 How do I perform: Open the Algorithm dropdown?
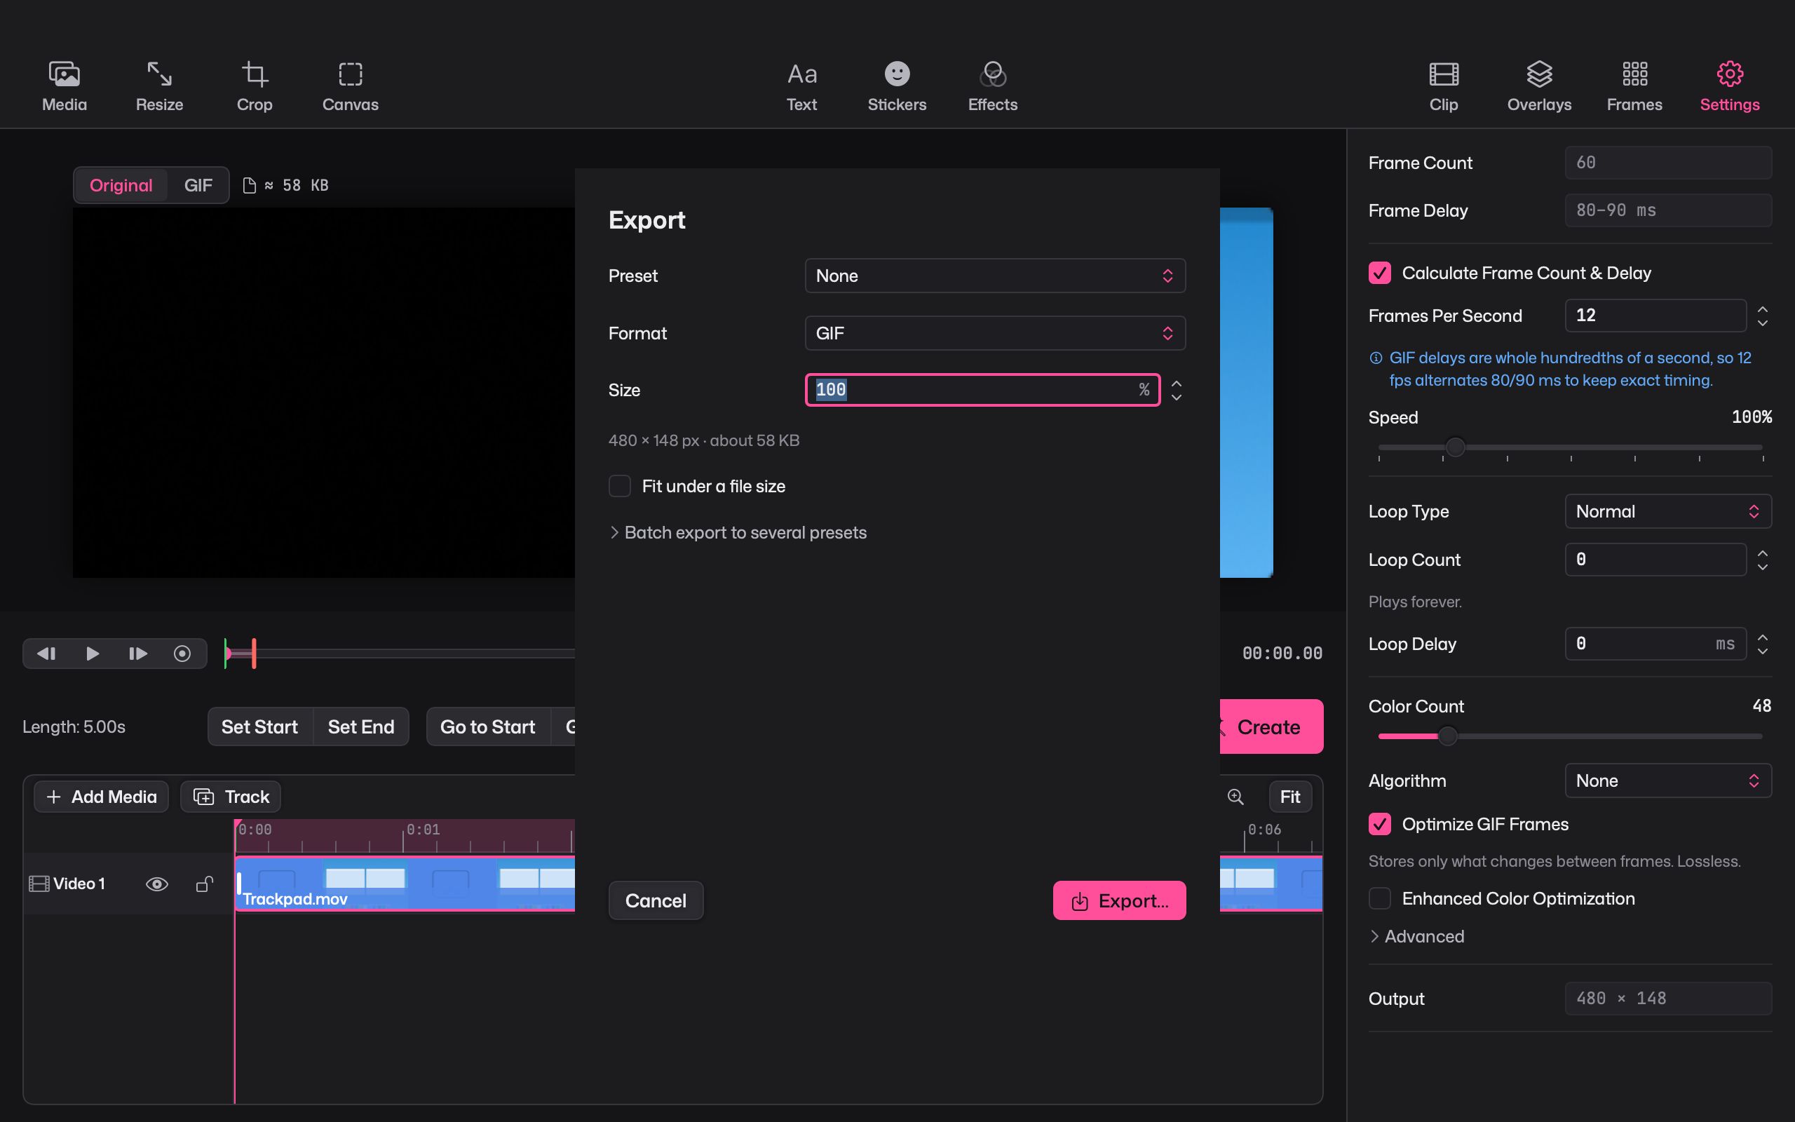coord(1667,780)
